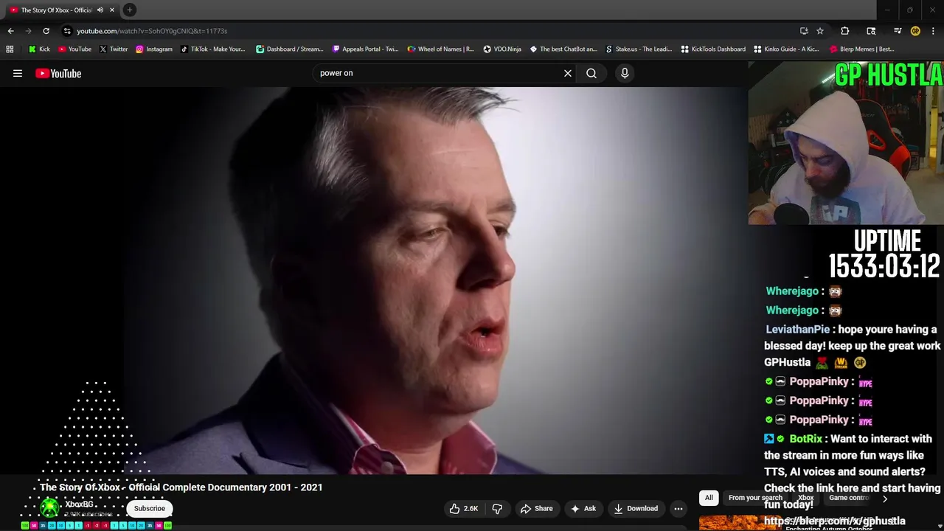Click the video player area
The width and height of the screenshot is (944, 531).
click(x=373, y=280)
